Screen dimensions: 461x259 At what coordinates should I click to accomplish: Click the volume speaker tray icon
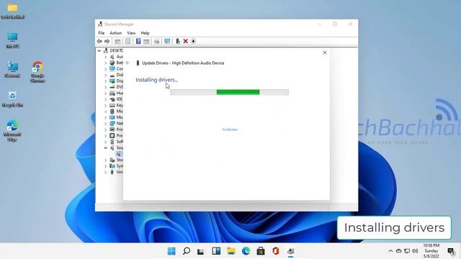point(415,251)
